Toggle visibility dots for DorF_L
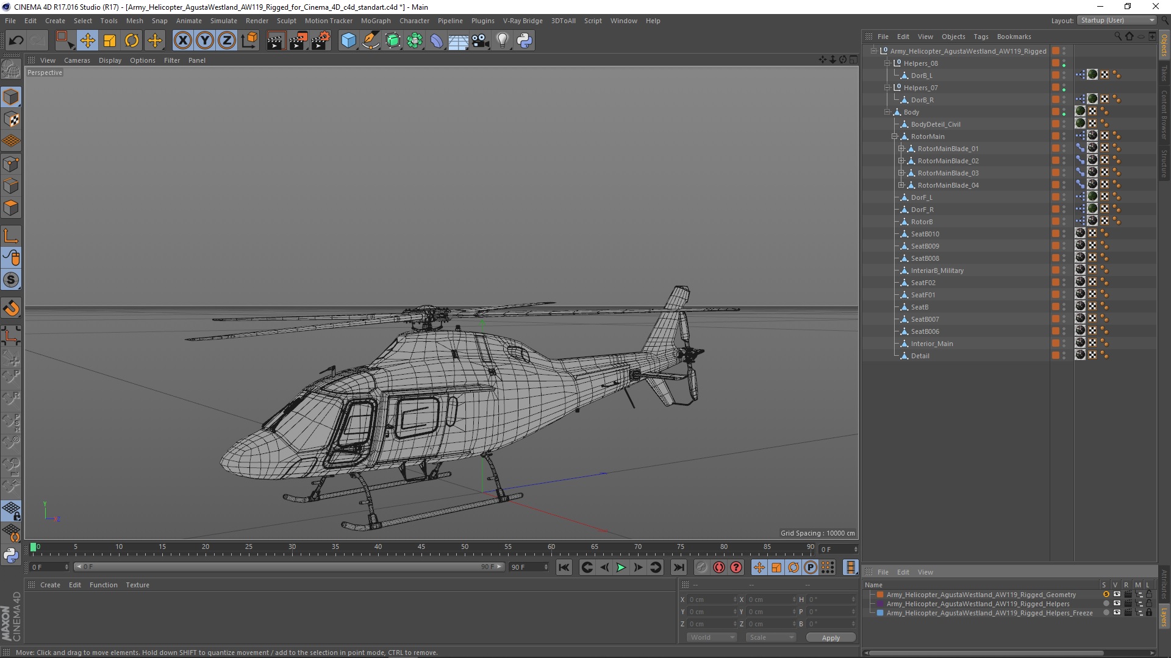 coord(1064,197)
